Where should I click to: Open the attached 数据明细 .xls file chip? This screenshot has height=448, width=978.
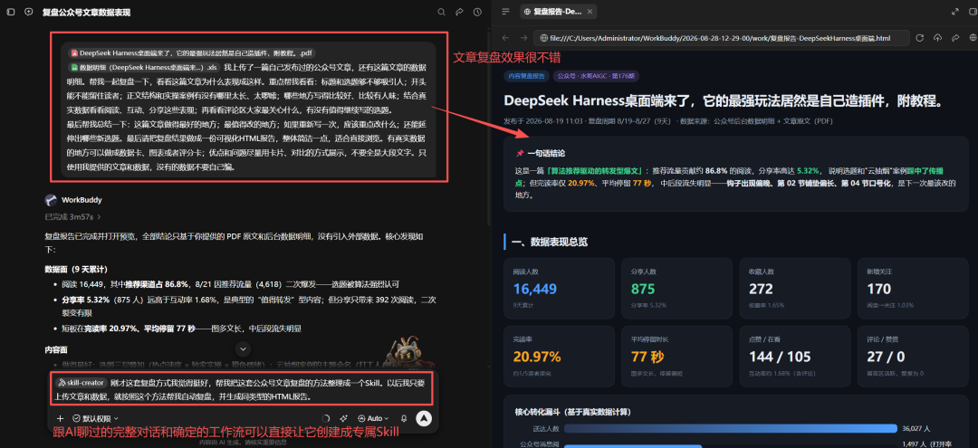pos(144,67)
